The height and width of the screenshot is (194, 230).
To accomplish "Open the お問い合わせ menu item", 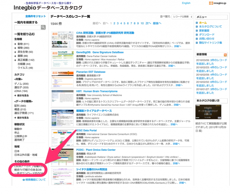I will click(207, 39).
